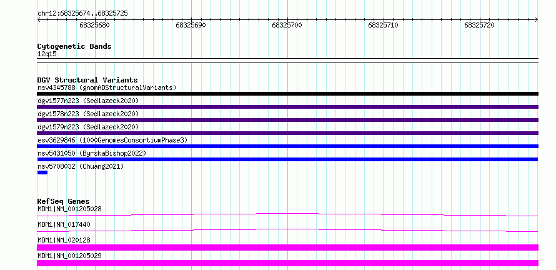Click the MDM1|NM_001205028 transcript label
The width and height of the screenshot is (556, 270).
pos(69,209)
